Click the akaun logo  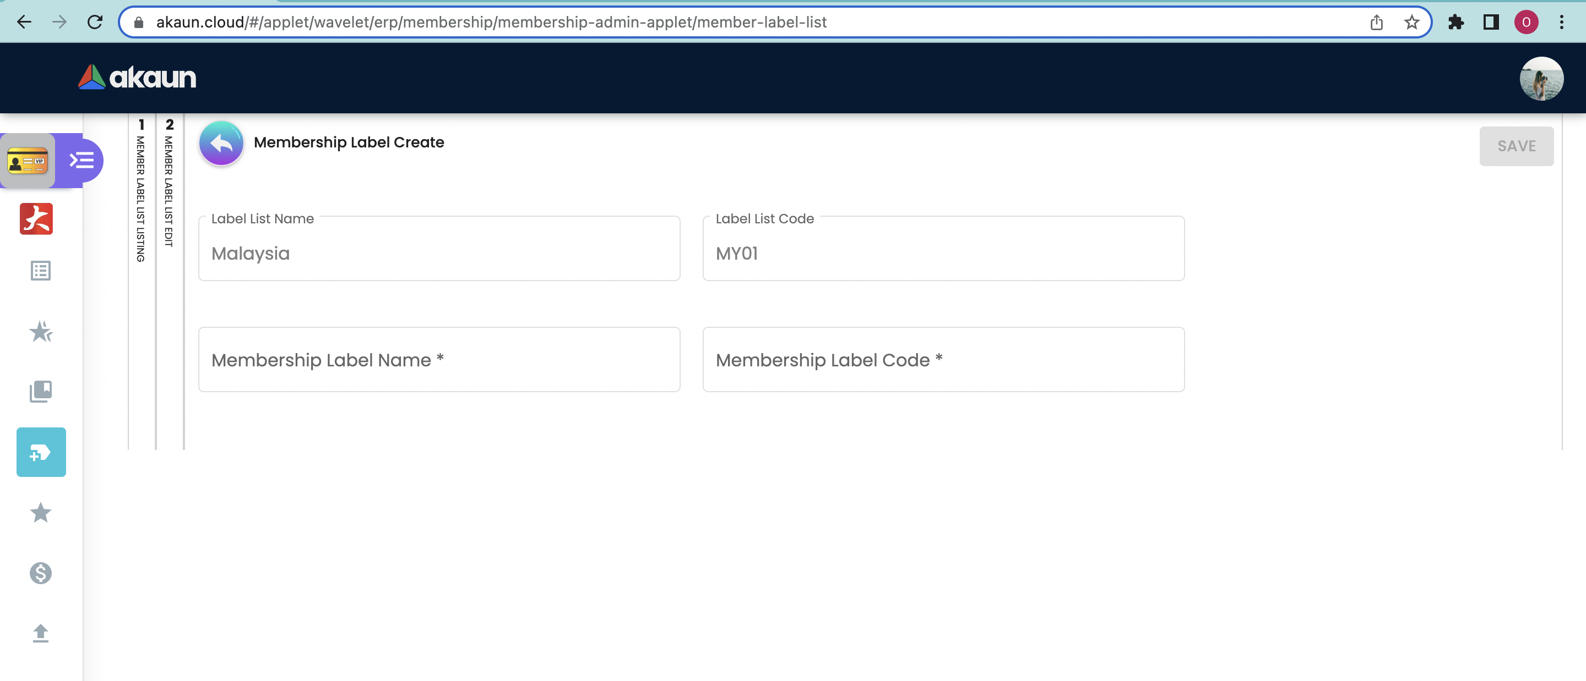point(137,78)
